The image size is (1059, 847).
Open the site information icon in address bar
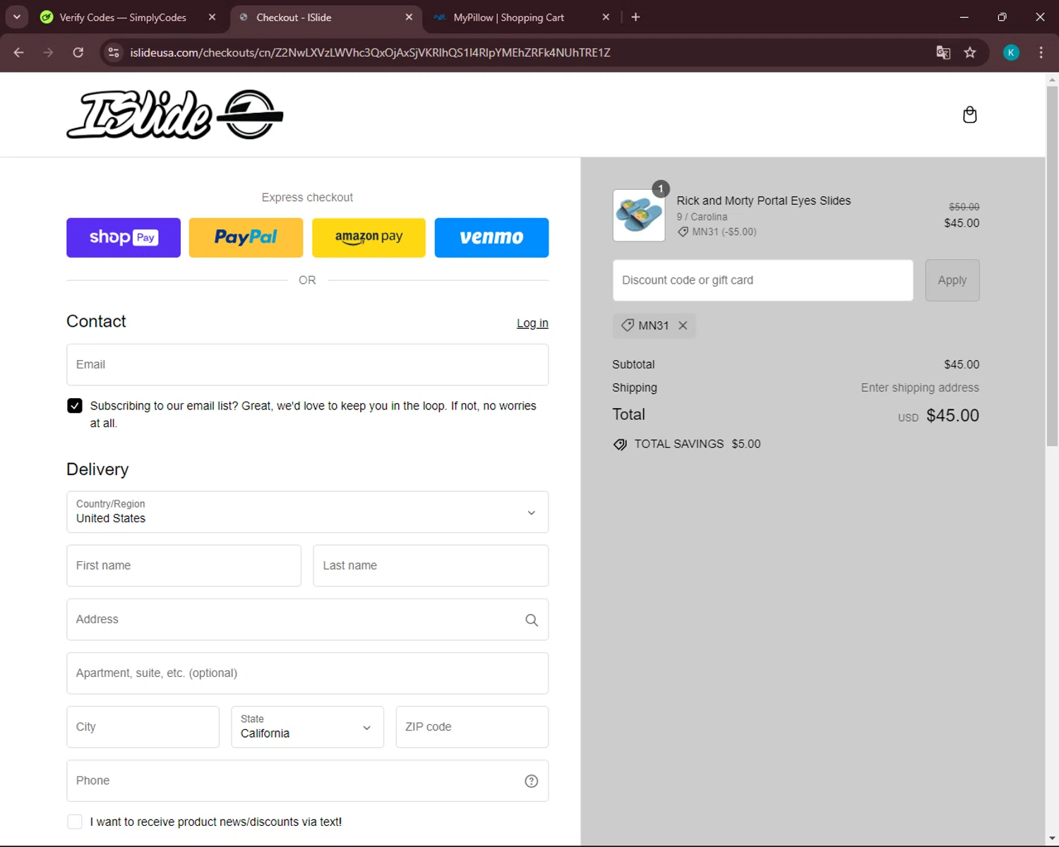click(114, 52)
